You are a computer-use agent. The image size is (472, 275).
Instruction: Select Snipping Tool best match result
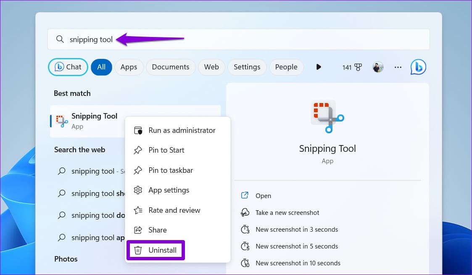pos(135,121)
